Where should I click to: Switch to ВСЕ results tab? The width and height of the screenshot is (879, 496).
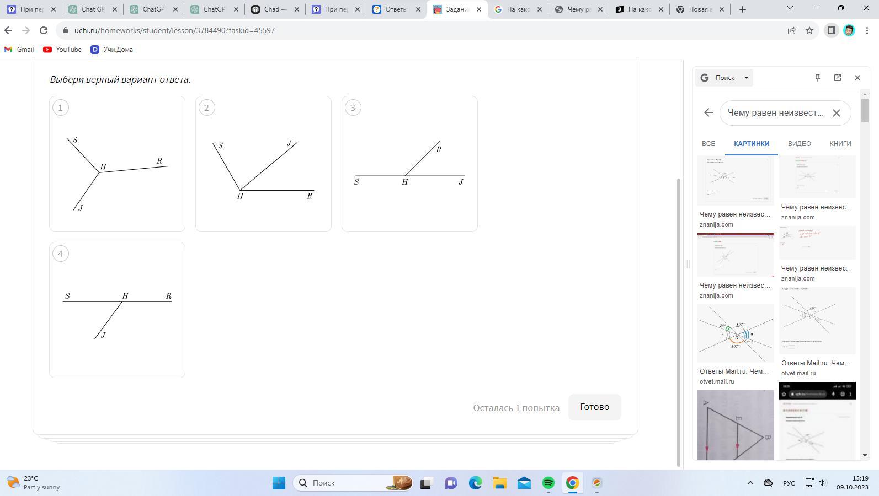coord(708,144)
